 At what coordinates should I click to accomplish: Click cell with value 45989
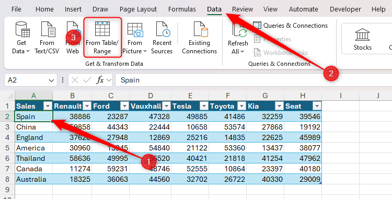click(303, 137)
